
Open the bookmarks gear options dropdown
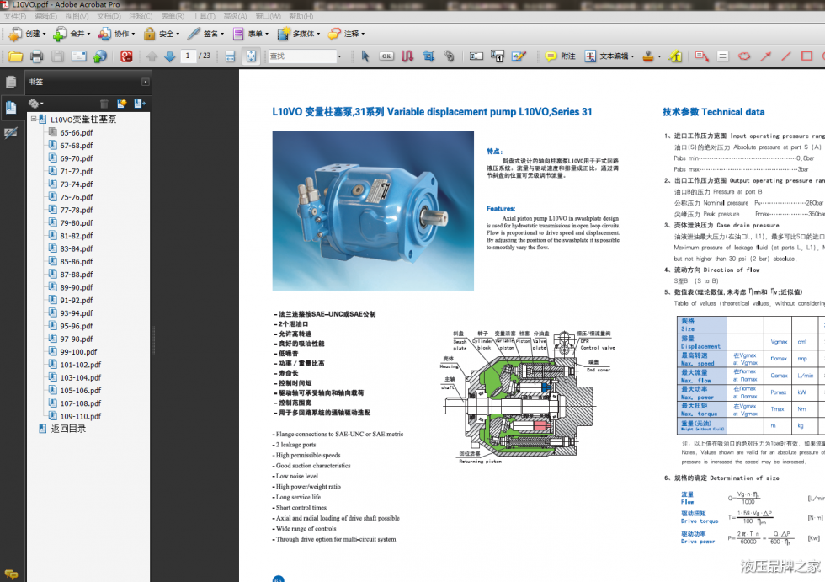pos(35,104)
